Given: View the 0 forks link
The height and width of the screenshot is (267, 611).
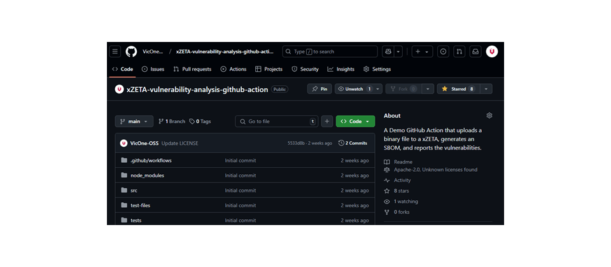Looking at the screenshot, I should pos(397,212).
